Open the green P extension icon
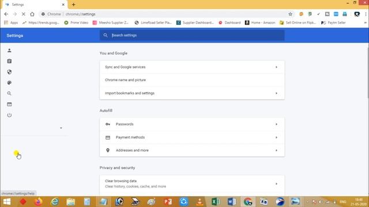The width and height of the screenshot is (369, 207). (x=310, y=14)
